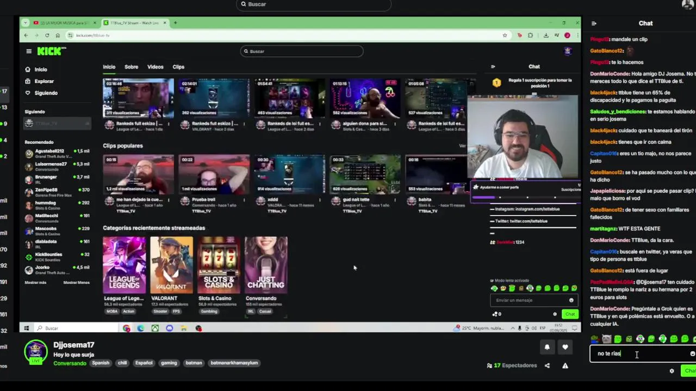Click the heart follow button for Djjosema17

[x=565, y=348]
